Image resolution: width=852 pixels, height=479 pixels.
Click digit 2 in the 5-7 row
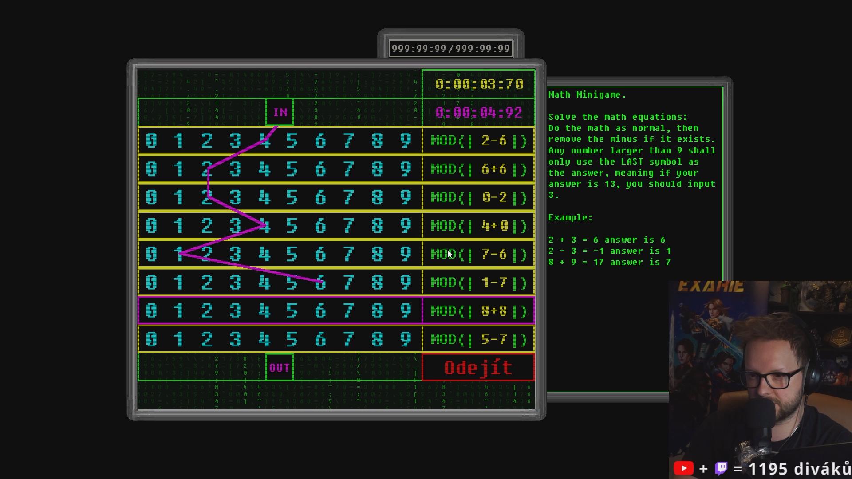(x=207, y=339)
